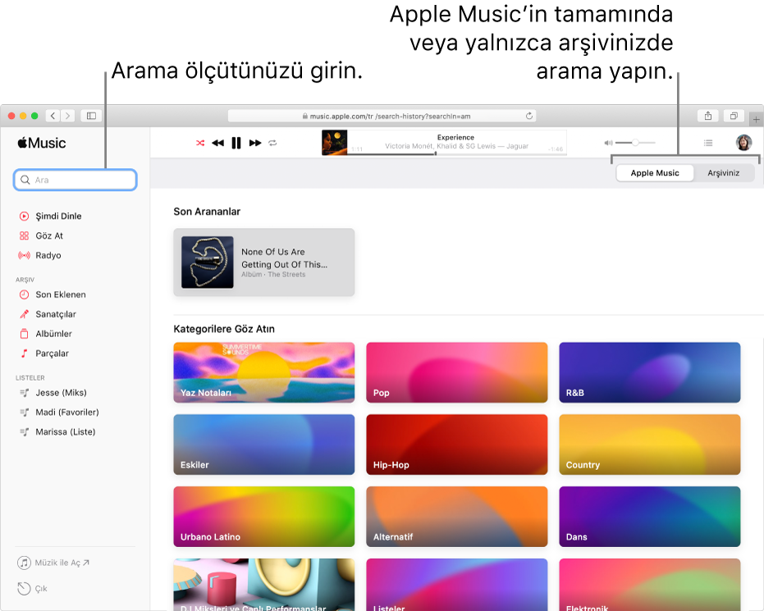Toggle repeat mode
This screenshot has width=764, height=611.
pyautogui.click(x=272, y=144)
